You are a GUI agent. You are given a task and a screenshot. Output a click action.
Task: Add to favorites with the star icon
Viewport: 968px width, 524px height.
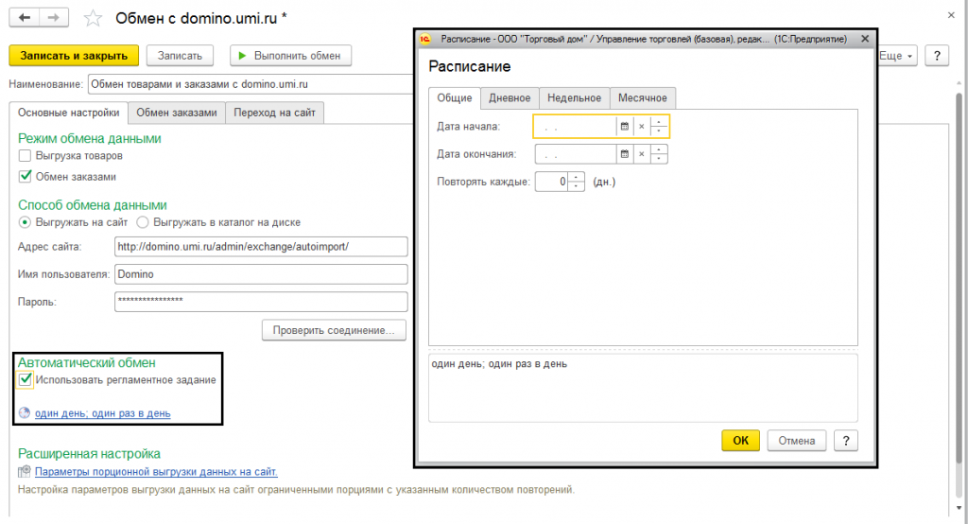click(93, 18)
